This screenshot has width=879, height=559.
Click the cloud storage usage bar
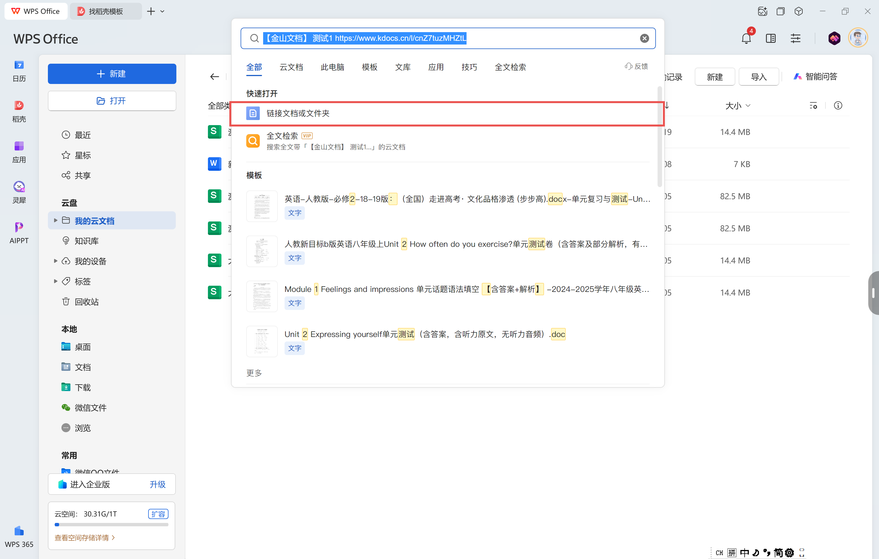(x=111, y=525)
